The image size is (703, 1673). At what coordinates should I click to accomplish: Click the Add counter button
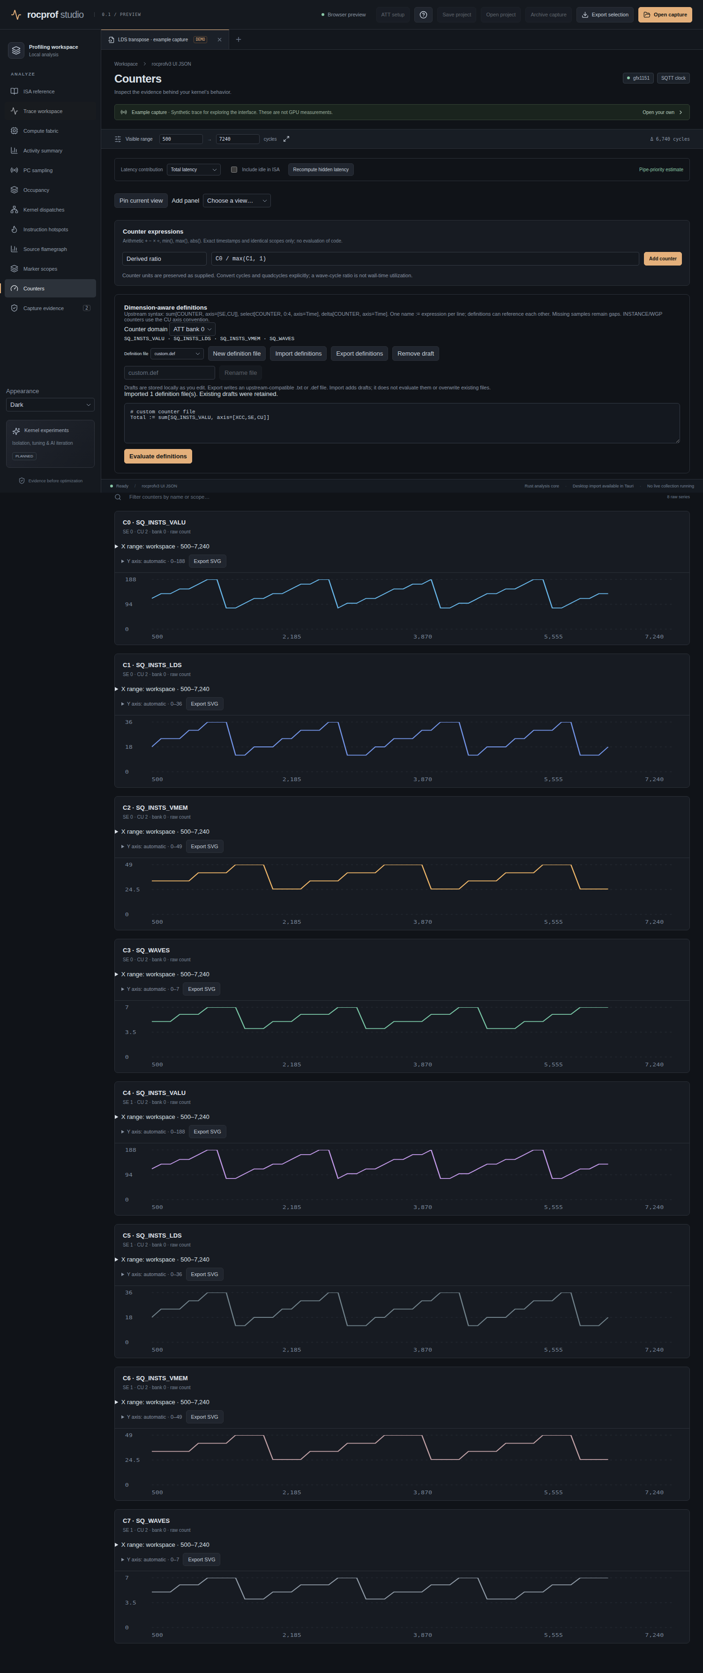point(662,259)
